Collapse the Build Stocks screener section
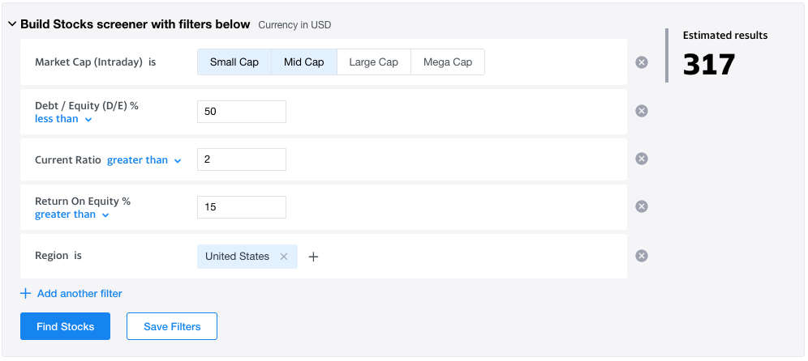808x361 pixels. [x=12, y=24]
